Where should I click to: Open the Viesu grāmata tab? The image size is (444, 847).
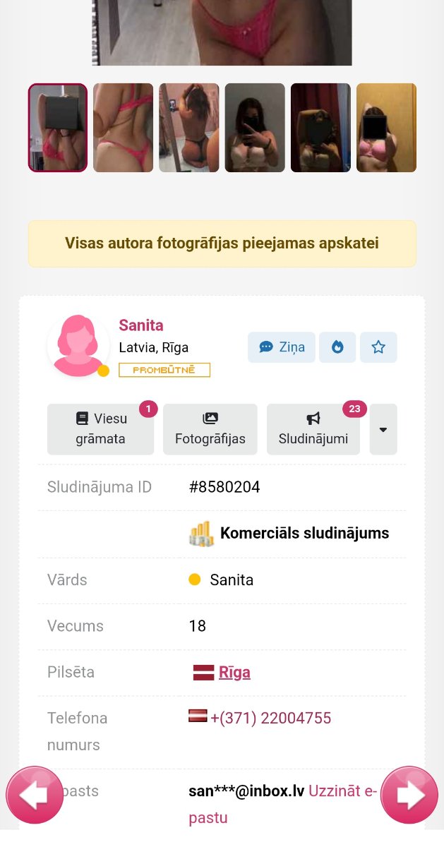(x=100, y=429)
